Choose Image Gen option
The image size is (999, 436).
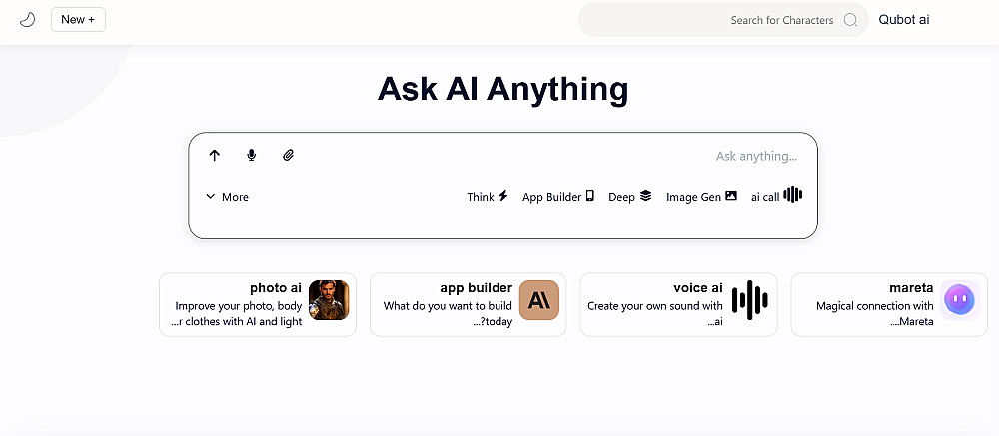(701, 197)
